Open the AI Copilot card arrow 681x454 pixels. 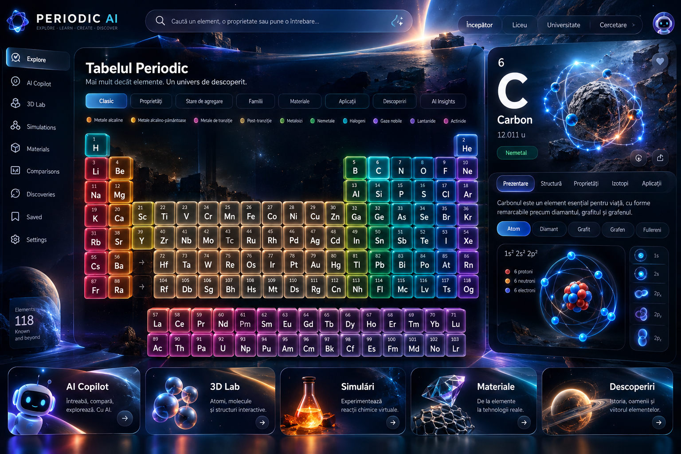(x=125, y=418)
